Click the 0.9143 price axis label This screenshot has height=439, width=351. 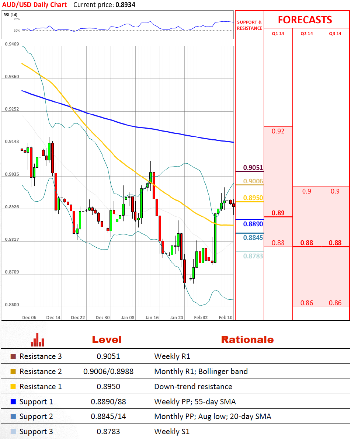(12, 142)
